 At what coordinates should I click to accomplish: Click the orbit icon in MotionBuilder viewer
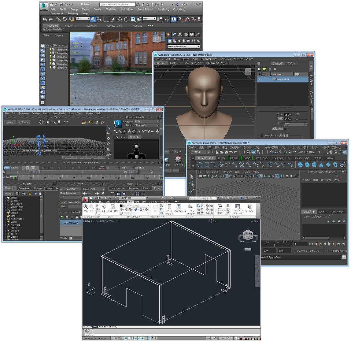42,122
